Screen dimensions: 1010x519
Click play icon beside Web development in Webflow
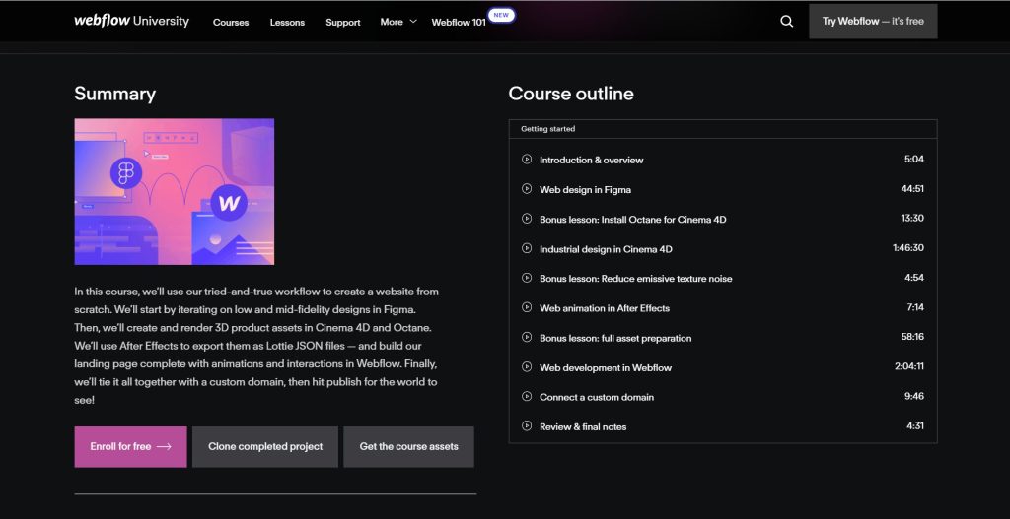click(527, 366)
